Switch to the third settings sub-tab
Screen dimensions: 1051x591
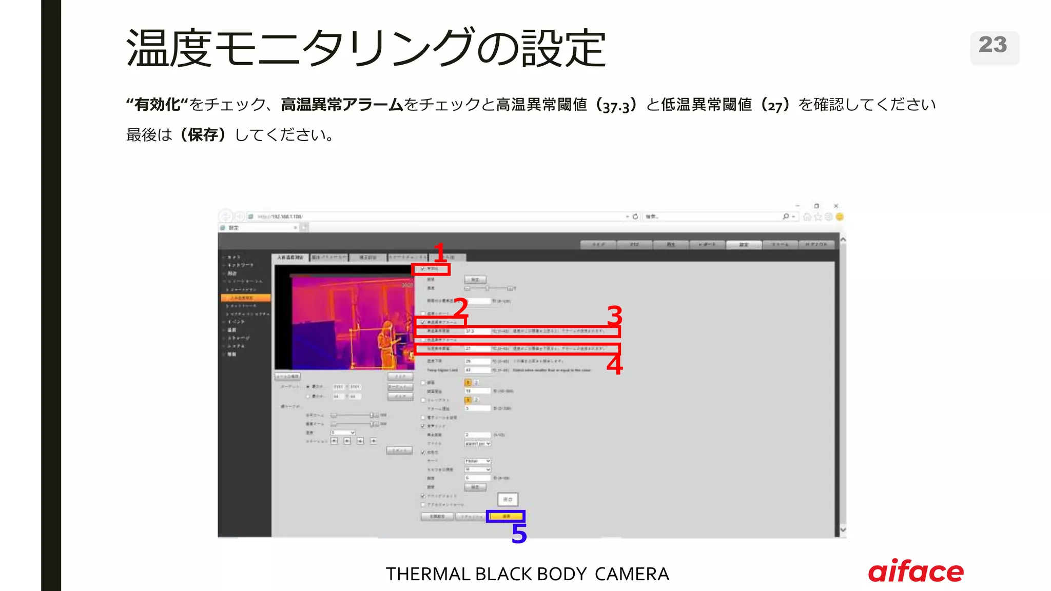click(x=367, y=257)
